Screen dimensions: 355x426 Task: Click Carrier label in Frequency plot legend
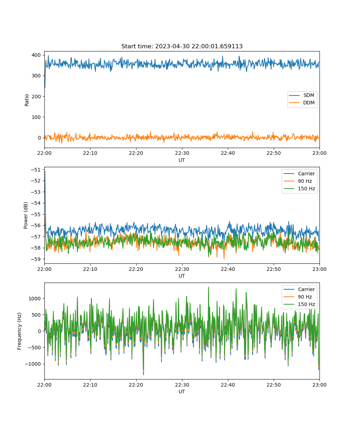tap(306, 289)
